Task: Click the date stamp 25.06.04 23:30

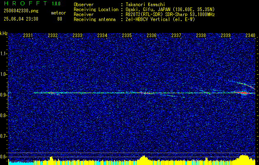Action: [x=21, y=19]
